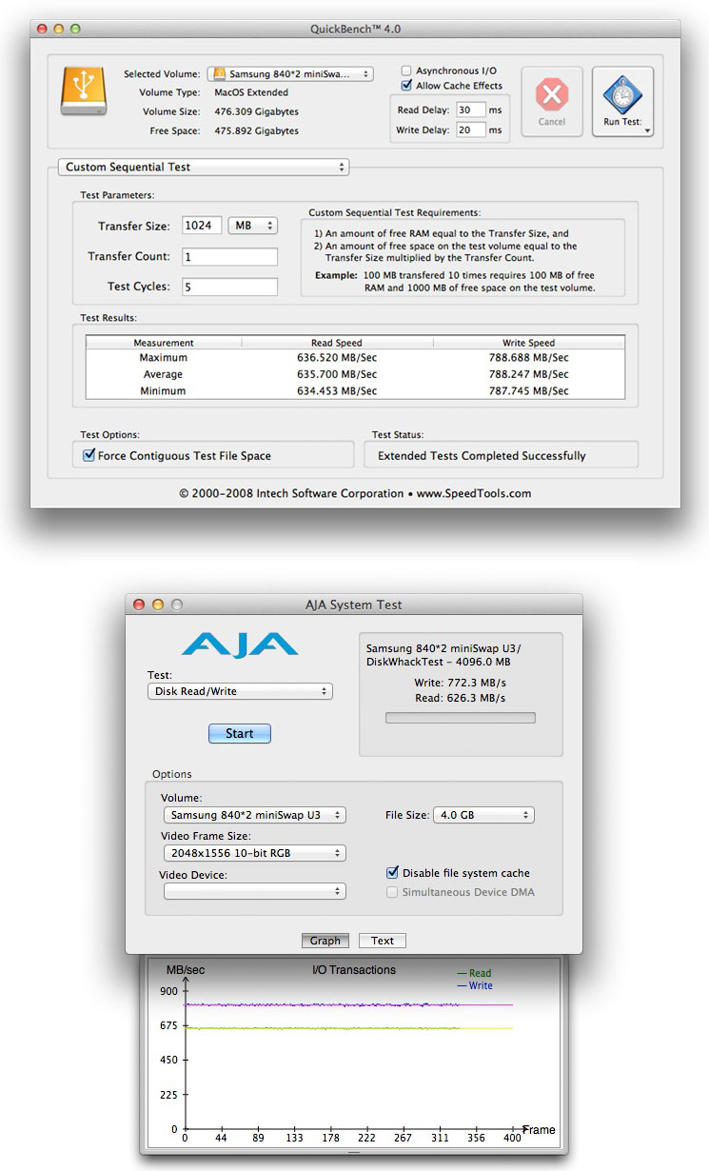Viewport: 709px width, 1171px height.
Task: Uncheck Force Contiguous Test File Space
Action: point(89,455)
